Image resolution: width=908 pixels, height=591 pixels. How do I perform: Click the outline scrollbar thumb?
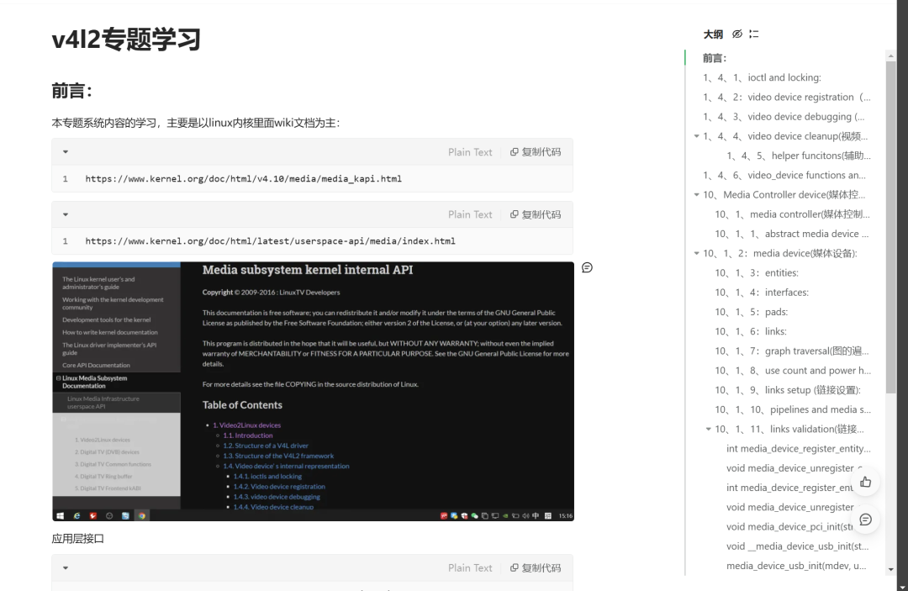(890, 228)
